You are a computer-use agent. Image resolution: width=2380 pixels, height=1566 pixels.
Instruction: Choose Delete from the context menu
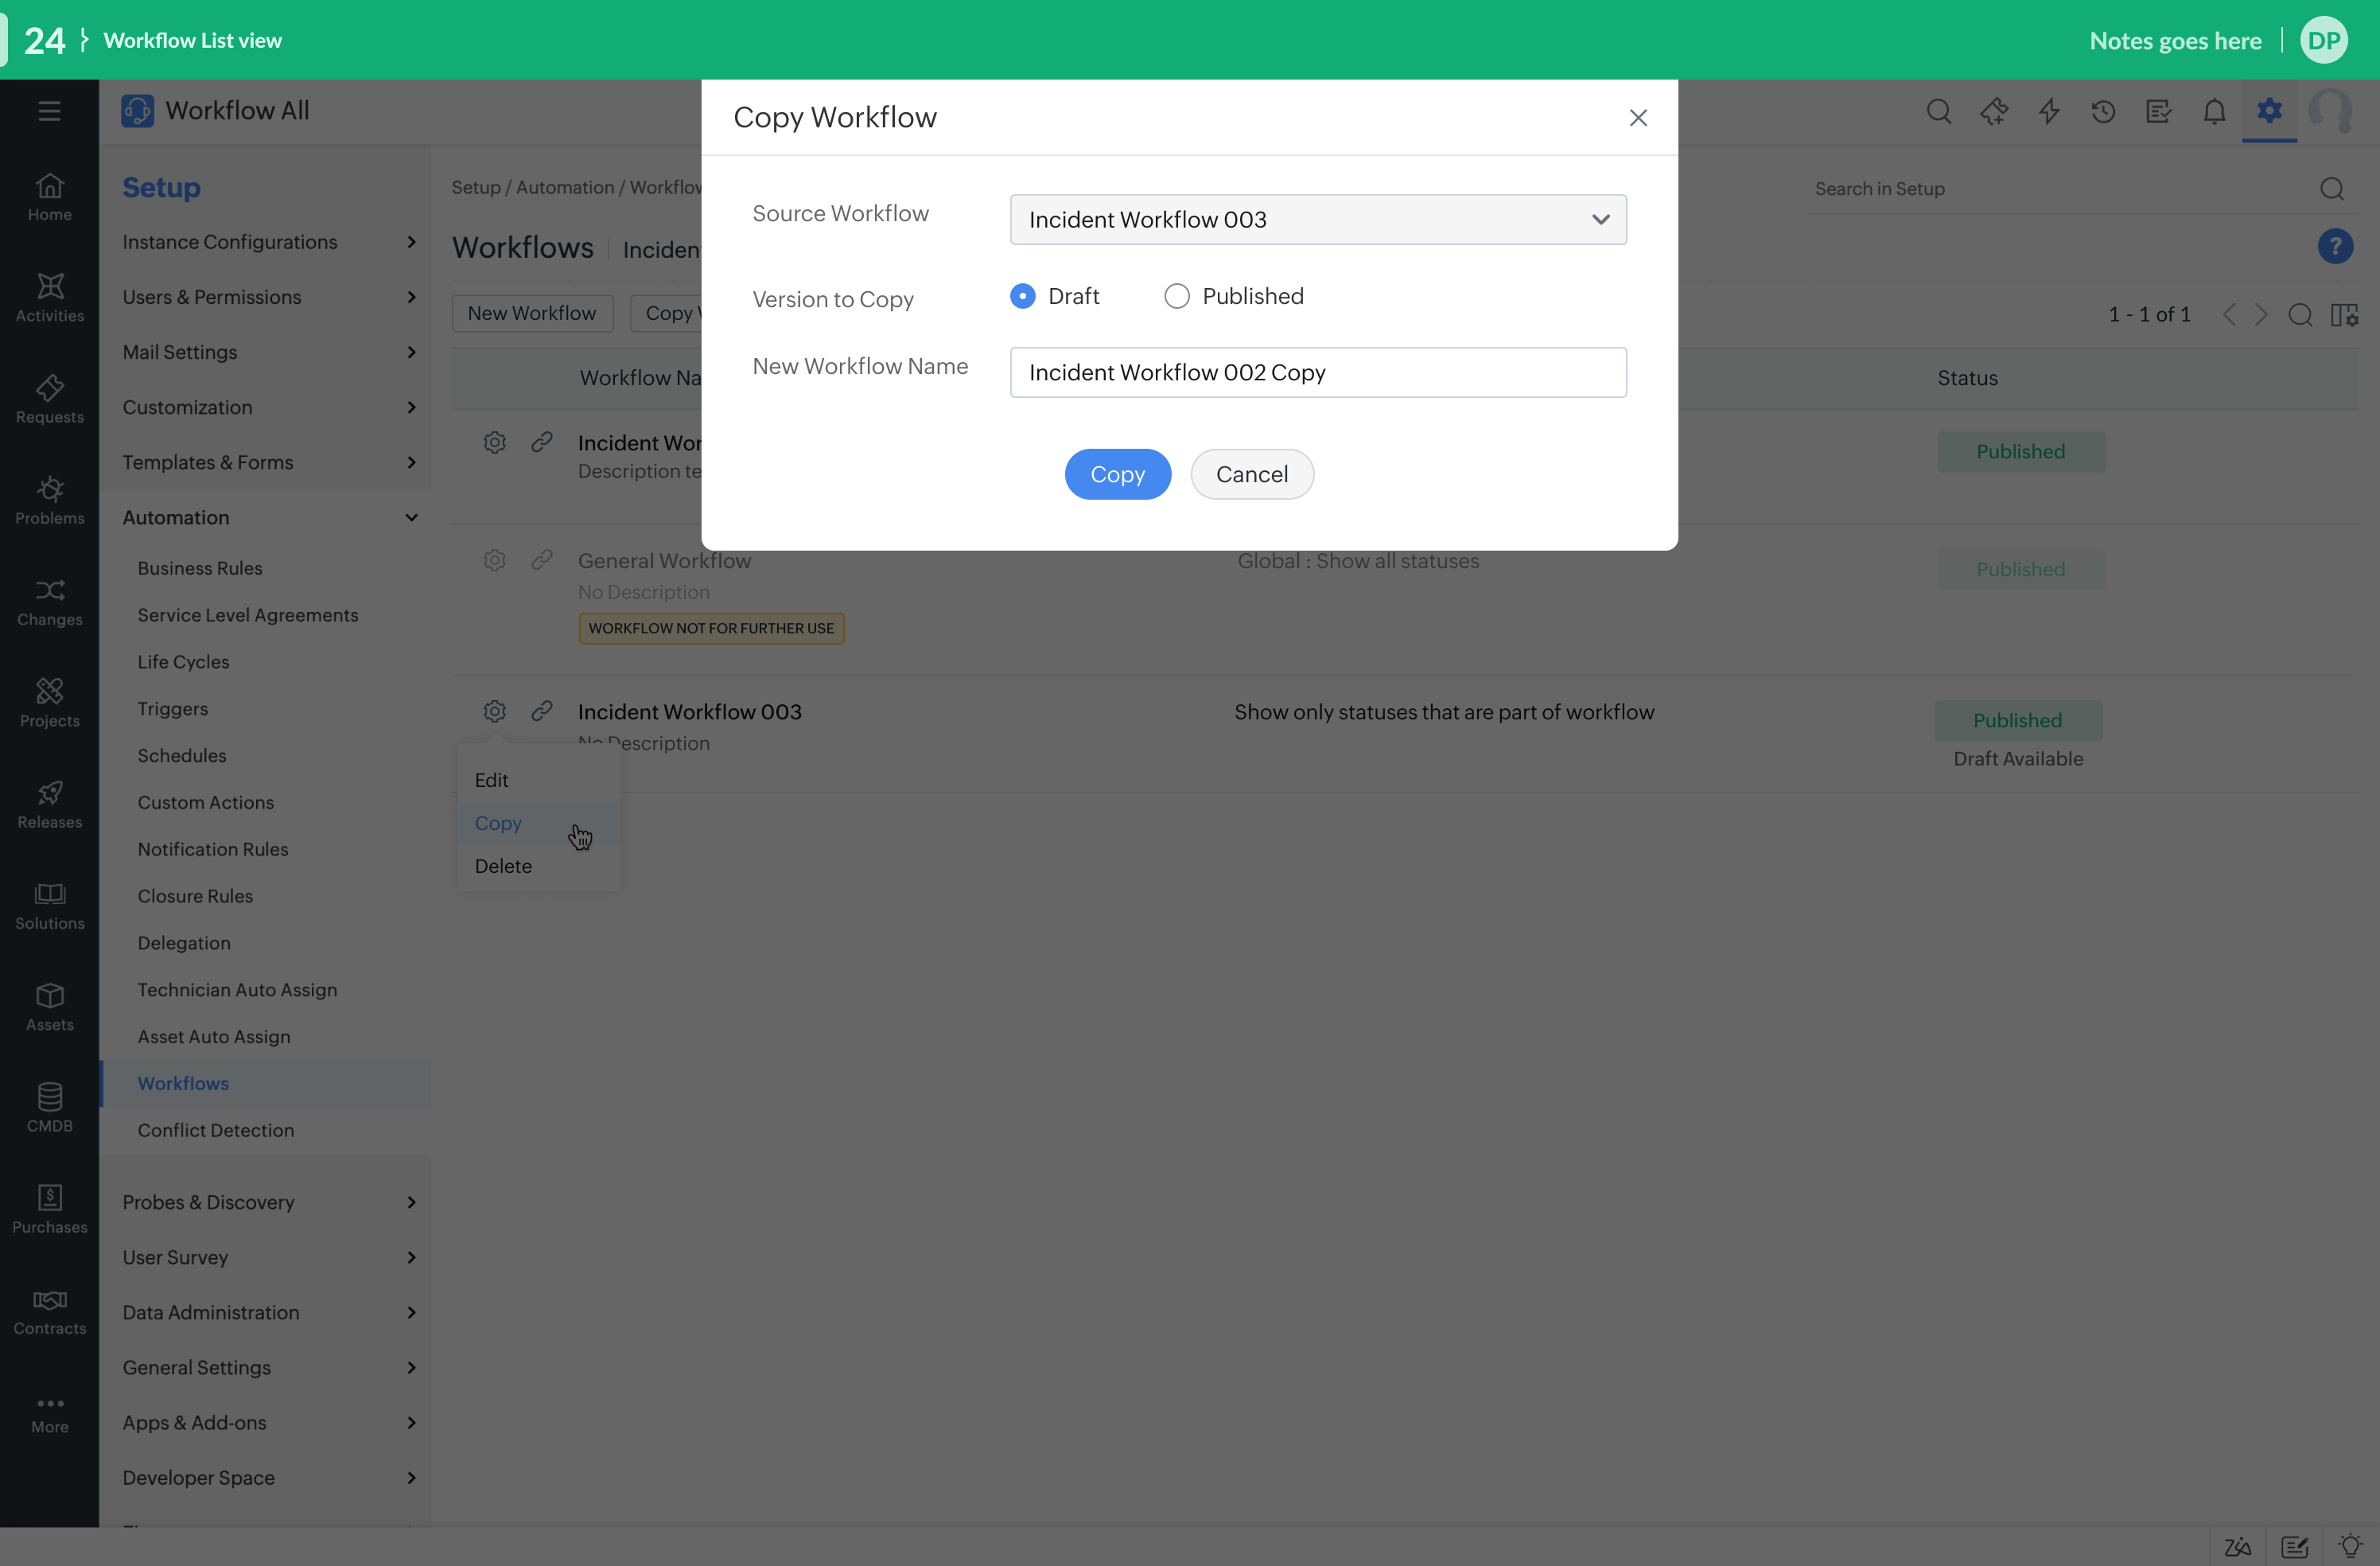click(x=503, y=867)
